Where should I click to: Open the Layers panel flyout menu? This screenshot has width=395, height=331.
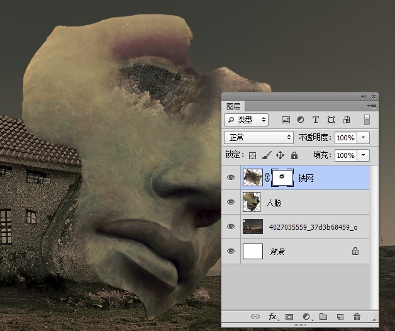pos(372,106)
